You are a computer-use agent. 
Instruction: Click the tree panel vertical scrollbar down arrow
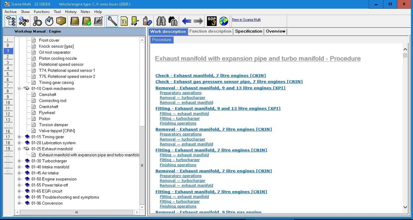tap(142, 207)
